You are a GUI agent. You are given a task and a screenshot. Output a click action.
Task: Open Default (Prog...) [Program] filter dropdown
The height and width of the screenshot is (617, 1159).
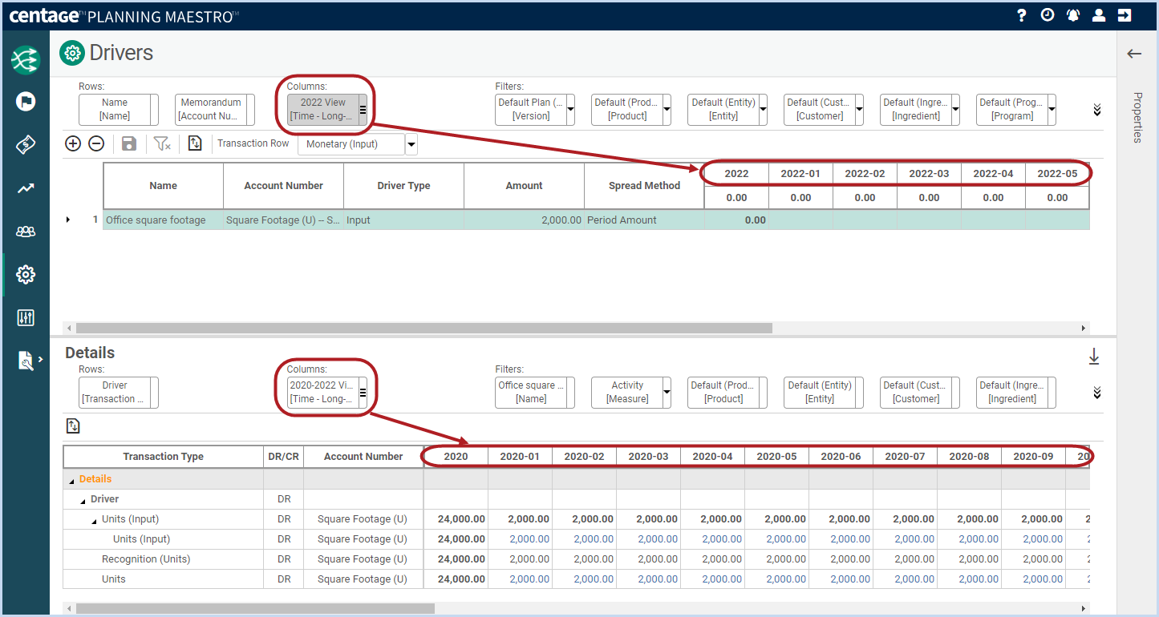coord(1052,110)
